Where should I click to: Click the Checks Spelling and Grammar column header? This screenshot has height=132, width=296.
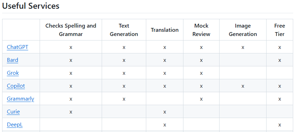point(71,30)
